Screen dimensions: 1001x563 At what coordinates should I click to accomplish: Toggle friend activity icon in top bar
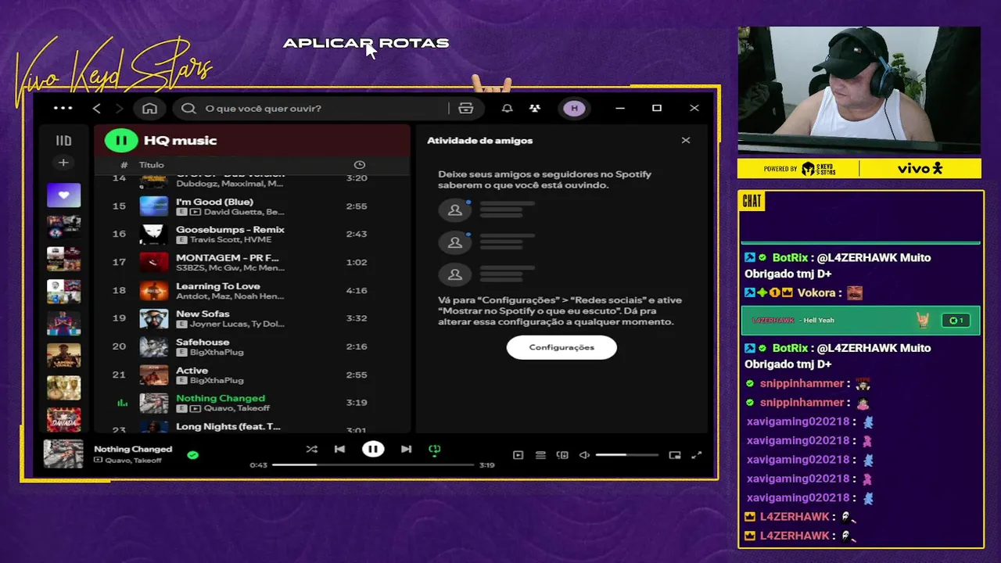[x=535, y=108]
